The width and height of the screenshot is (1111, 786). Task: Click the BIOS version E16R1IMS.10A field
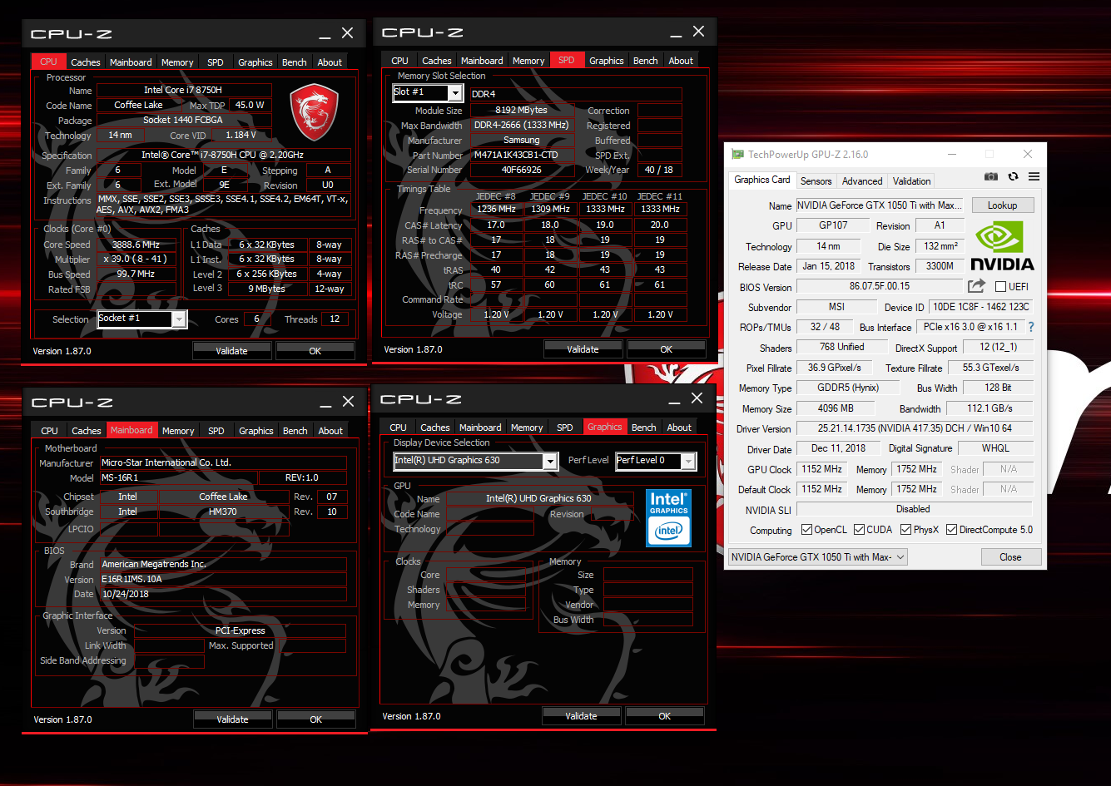pos(223,580)
